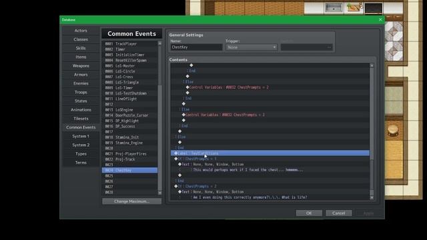Select common event 0022 Proj-Track
The height and width of the screenshot is (240, 427).
(129, 159)
